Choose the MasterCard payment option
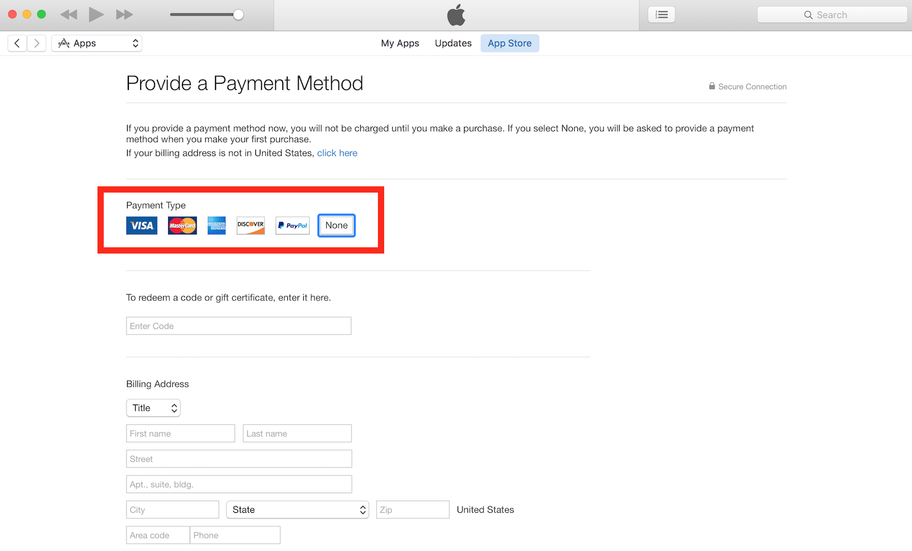The image size is (912, 551). coord(182,226)
